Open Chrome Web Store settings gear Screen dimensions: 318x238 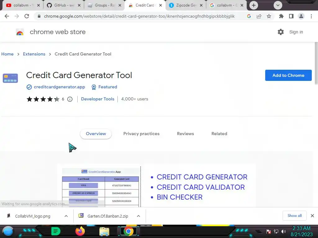[281, 32]
